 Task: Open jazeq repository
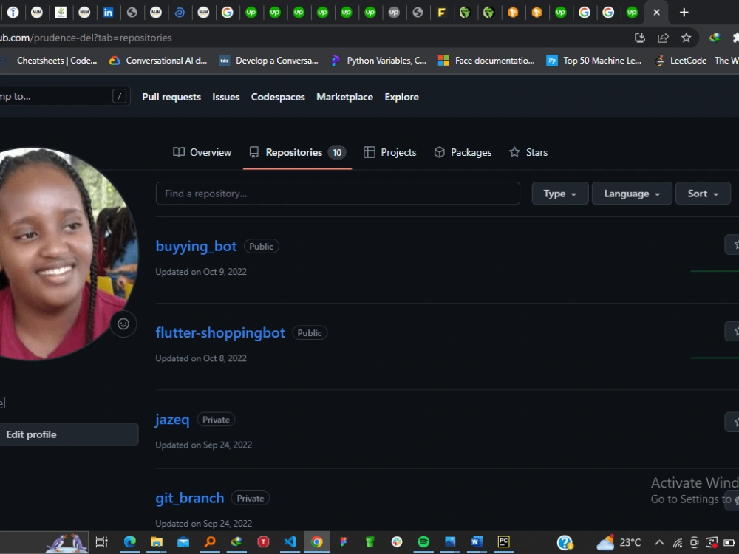pyautogui.click(x=172, y=420)
